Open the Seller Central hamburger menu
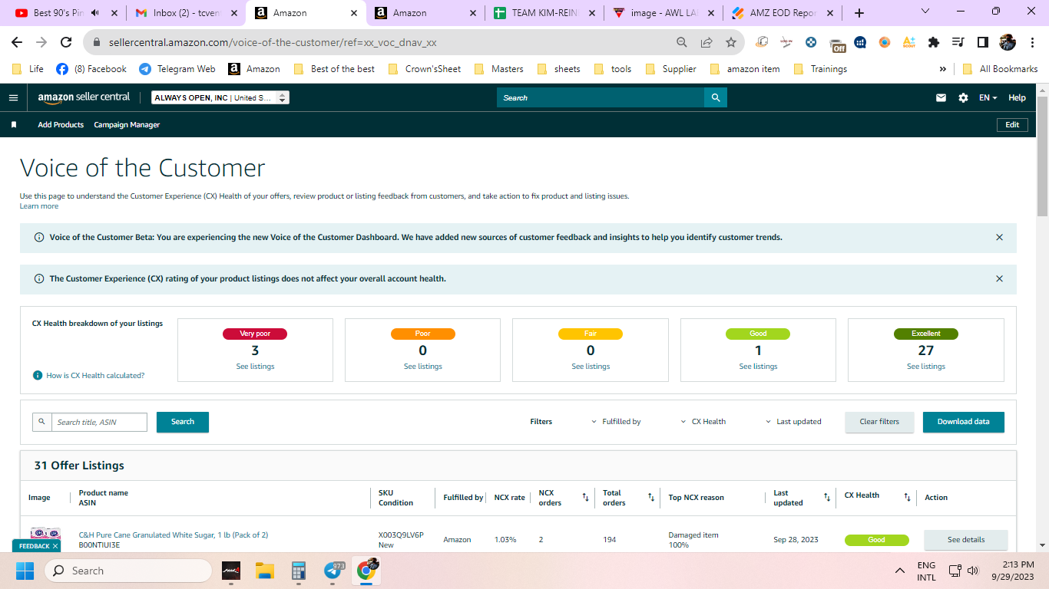Screen dimensions: 1049x589 tap(13, 98)
